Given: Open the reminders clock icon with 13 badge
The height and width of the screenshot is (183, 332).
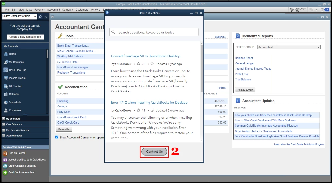Looking at the screenshot, I should [x=322, y=10].
